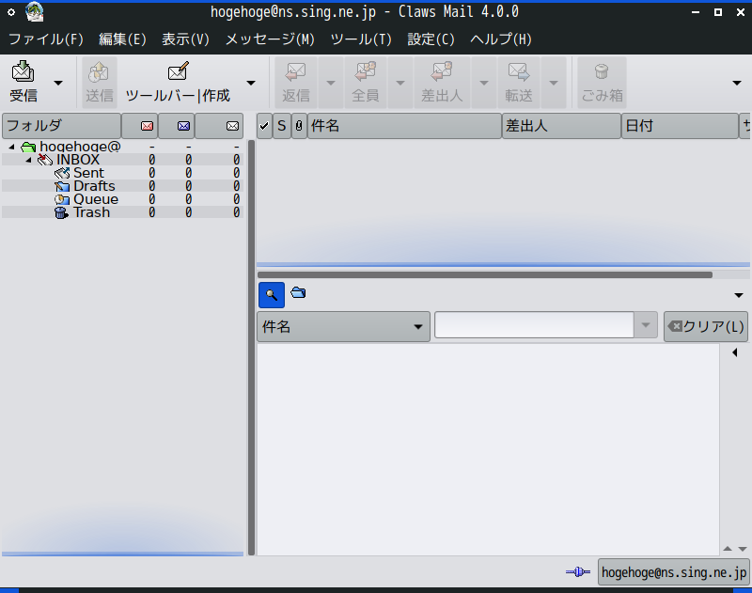Click the hogehoge@ns.sing.ne.jp account button
This screenshot has height=593, width=752.
673,572
